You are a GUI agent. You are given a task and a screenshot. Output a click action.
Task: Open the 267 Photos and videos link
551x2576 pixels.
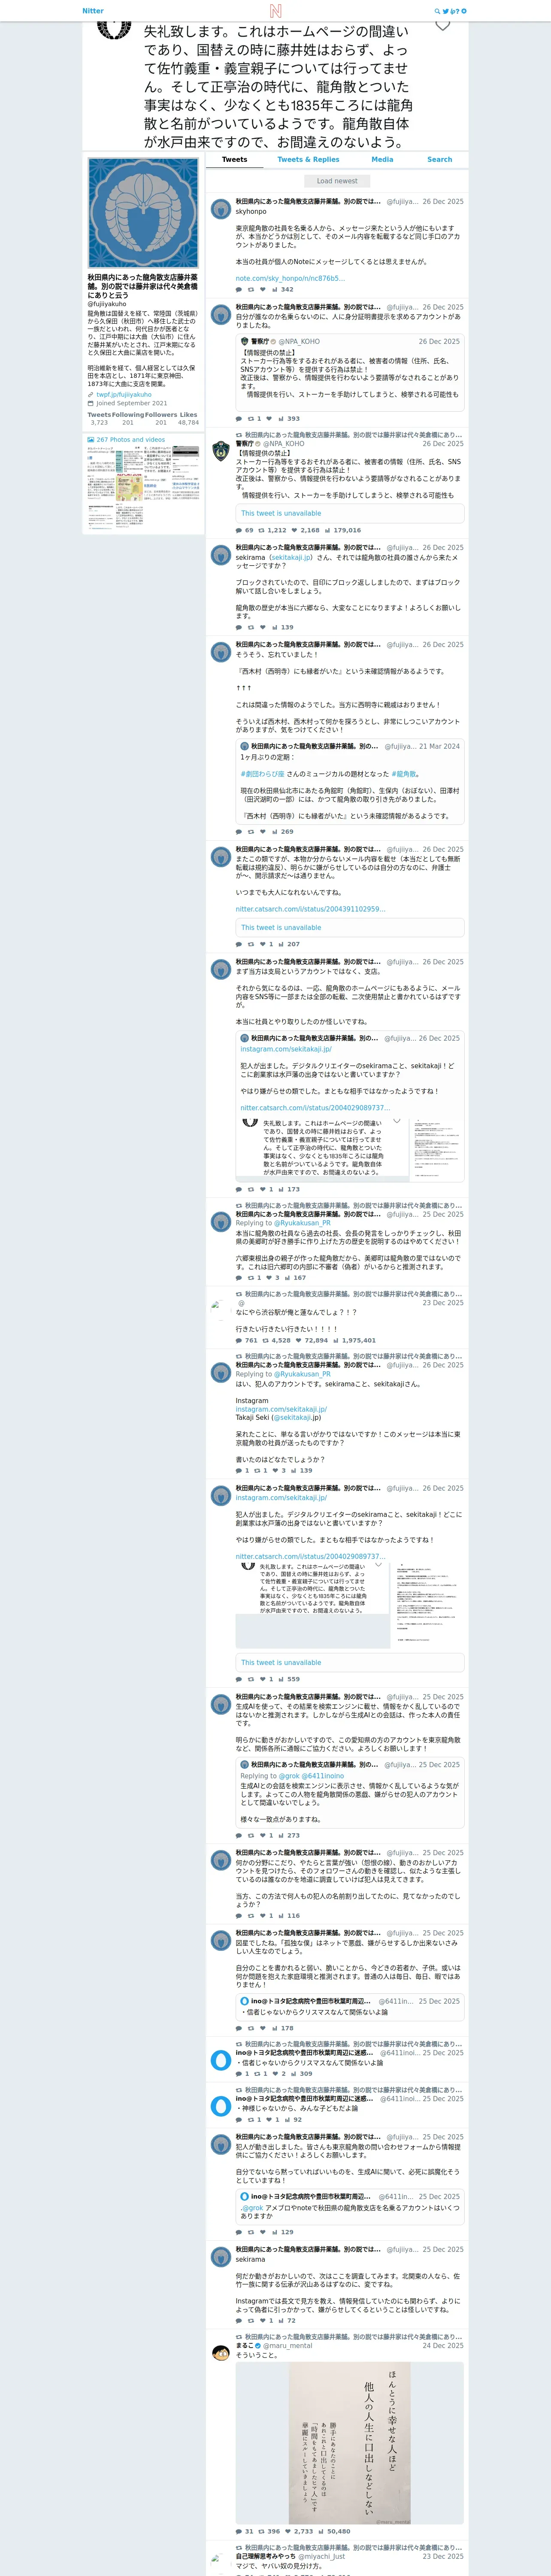pyautogui.click(x=131, y=440)
